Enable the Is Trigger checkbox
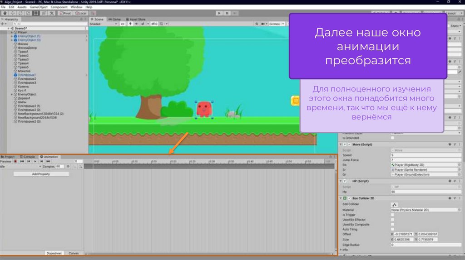The height and width of the screenshot is (260, 465). point(393,215)
